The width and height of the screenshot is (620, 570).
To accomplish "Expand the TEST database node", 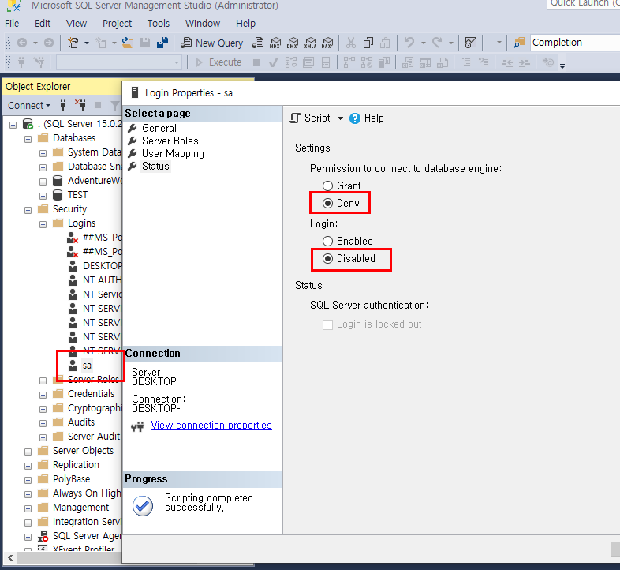I will click(43, 196).
